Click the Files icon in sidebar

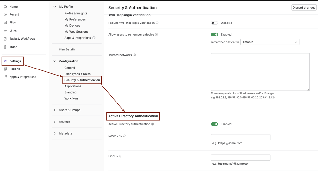pos(5,23)
